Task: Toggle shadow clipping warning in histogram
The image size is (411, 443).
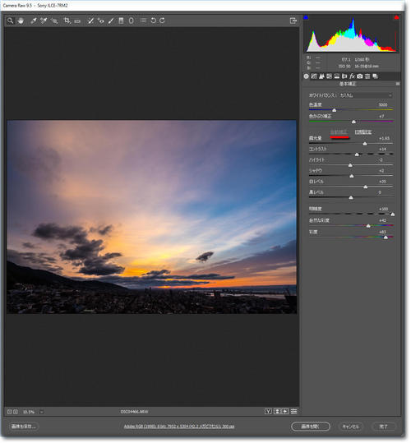Action: pyautogui.click(x=306, y=17)
